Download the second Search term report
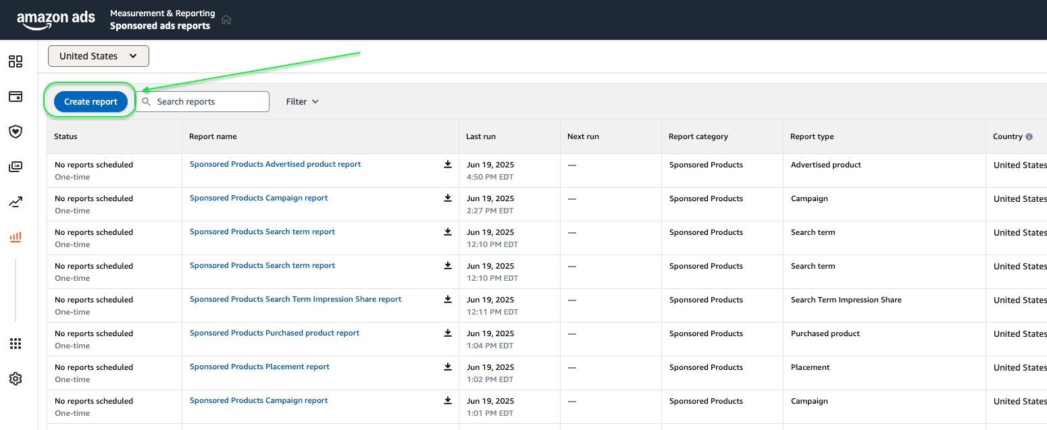The width and height of the screenshot is (1047, 430). tap(447, 265)
